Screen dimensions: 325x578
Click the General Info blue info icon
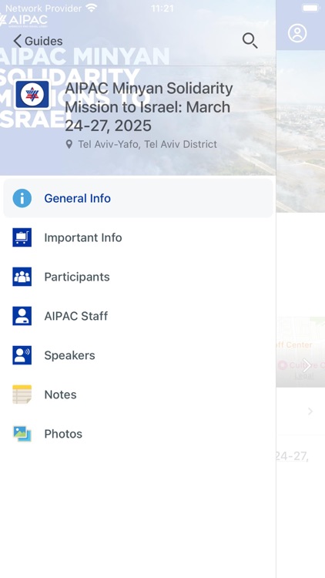click(22, 198)
